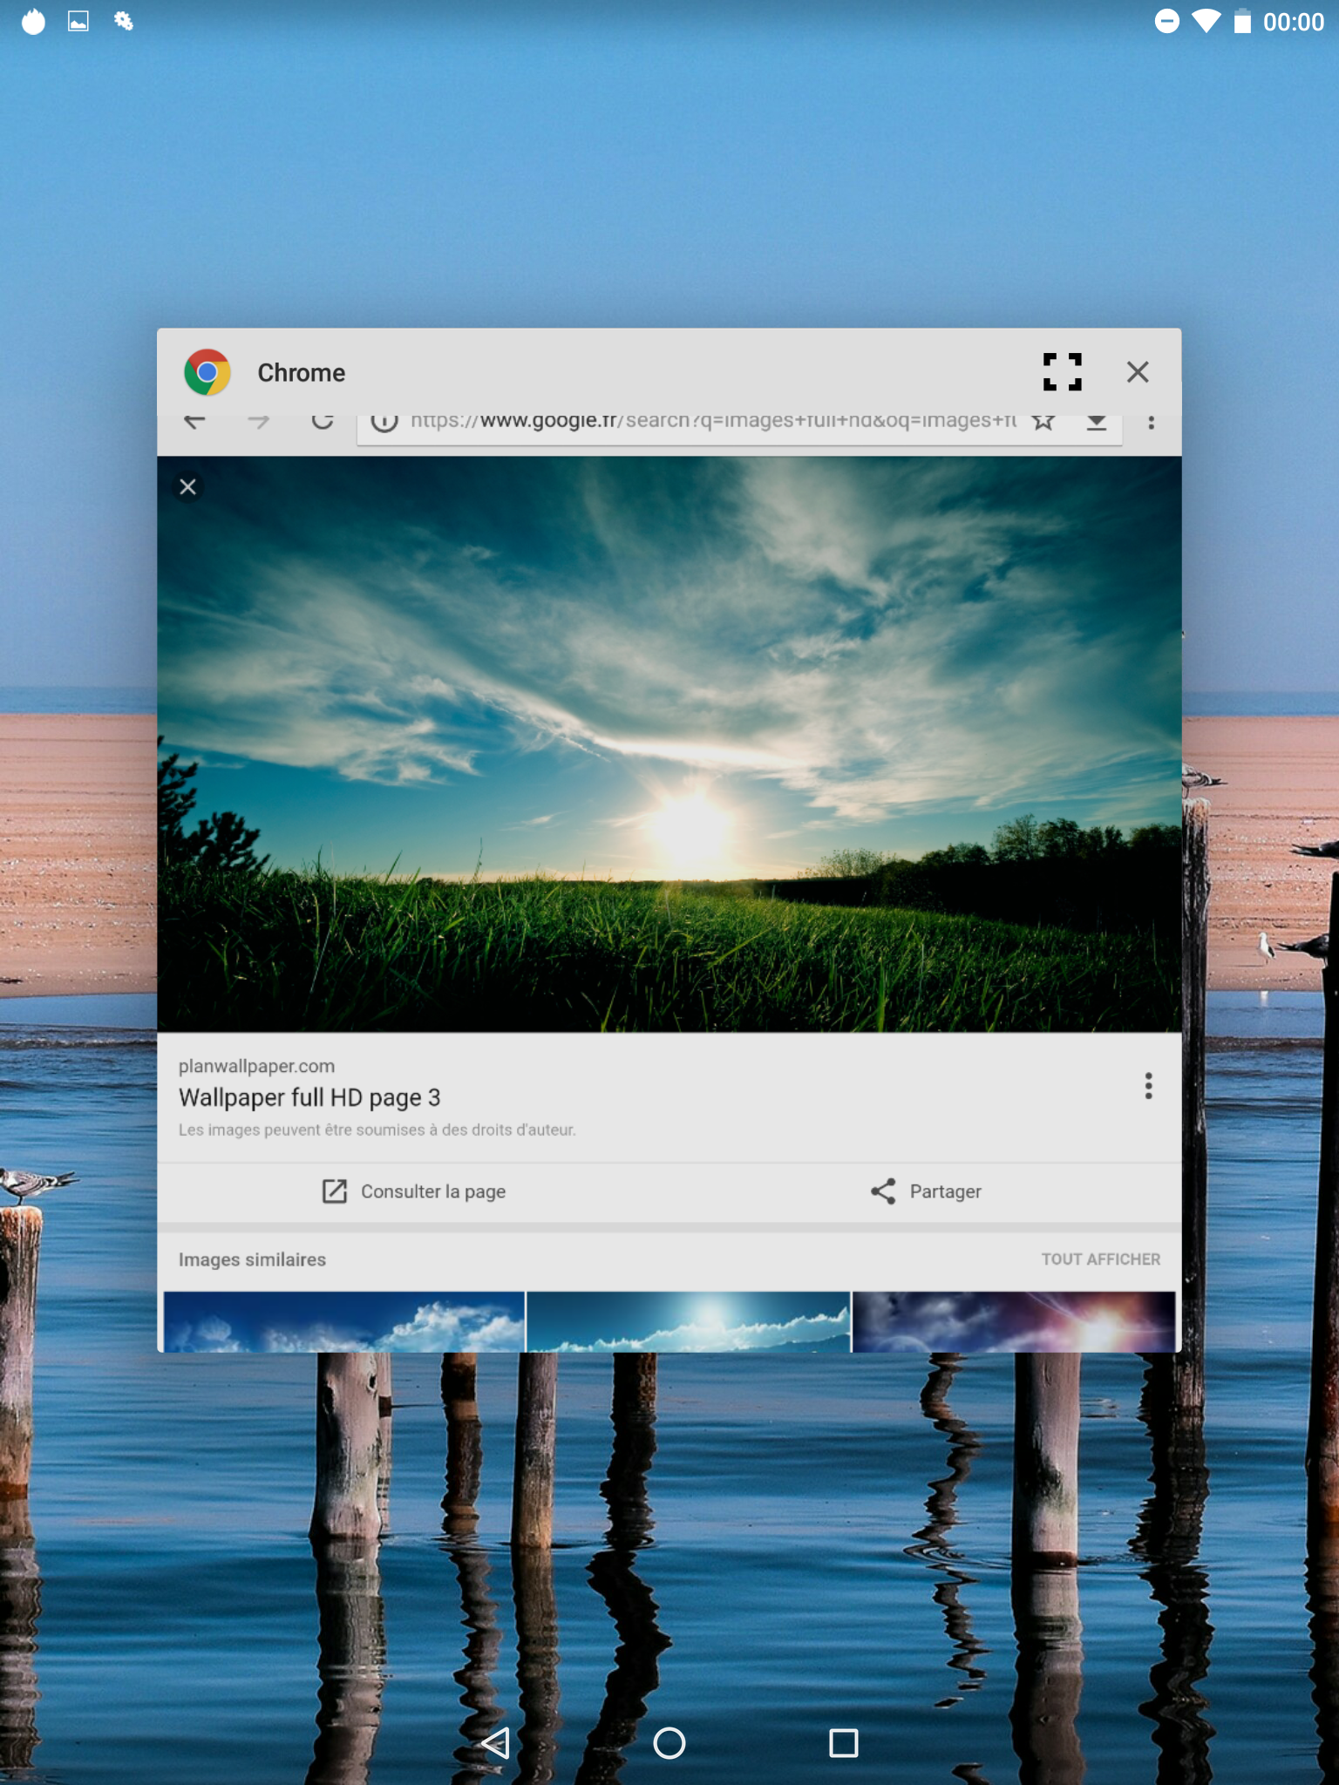The height and width of the screenshot is (1785, 1339).
Task: Select TOUT AFFICHER for similar images
Action: tap(1100, 1259)
